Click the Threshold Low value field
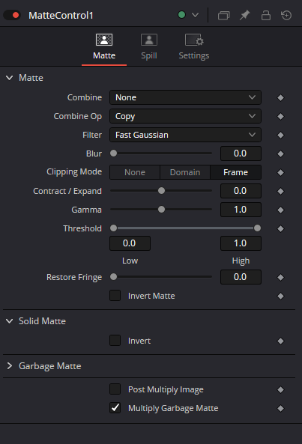Screen dimensions: 302x444 point(130,243)
